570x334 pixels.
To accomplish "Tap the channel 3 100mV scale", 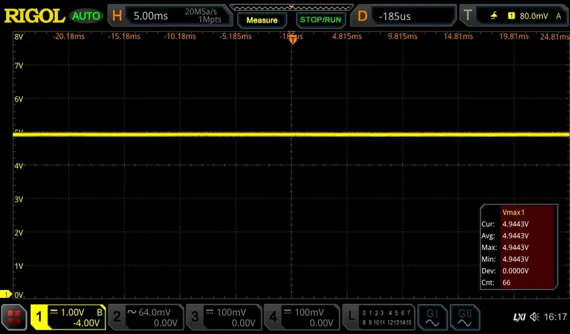I will 231,312.
